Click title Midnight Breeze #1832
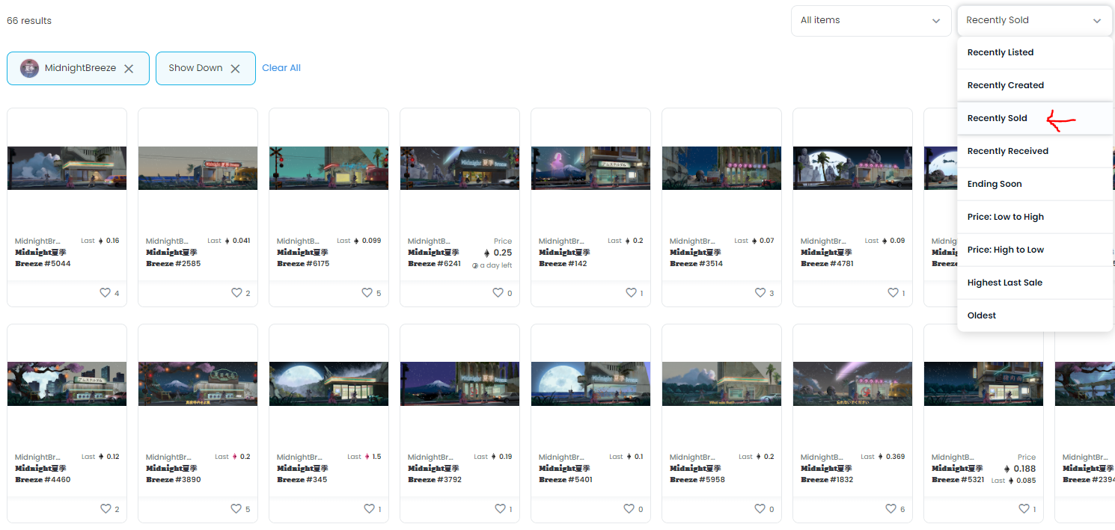The width and height of the screenshot is (1115, 530). tap(827, 474)
